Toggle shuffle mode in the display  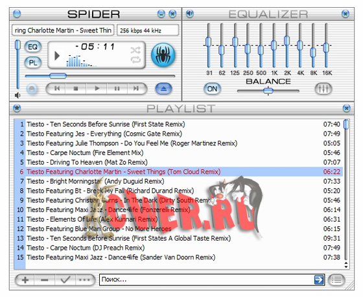135,50
